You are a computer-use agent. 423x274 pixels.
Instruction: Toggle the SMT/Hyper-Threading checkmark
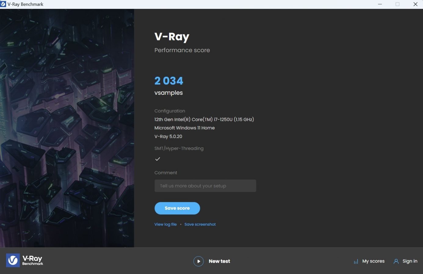pos(157,159)
